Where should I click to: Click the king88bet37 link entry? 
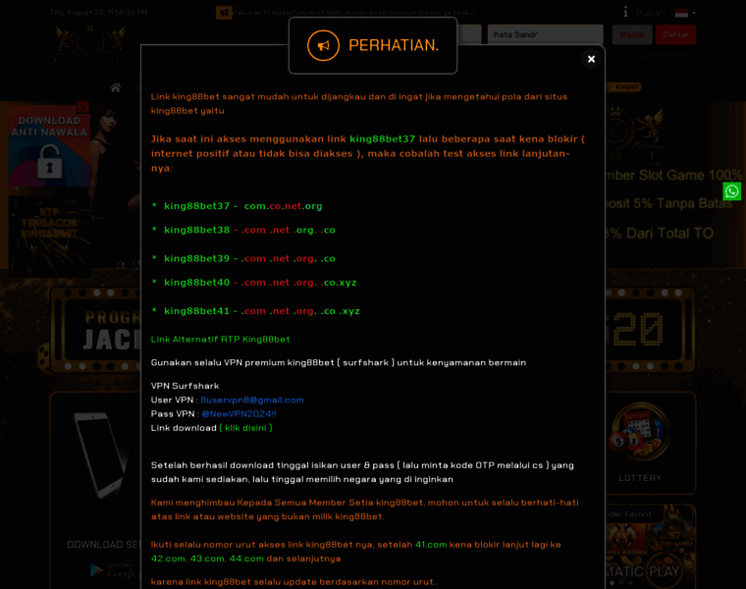(x=242, y=206)
